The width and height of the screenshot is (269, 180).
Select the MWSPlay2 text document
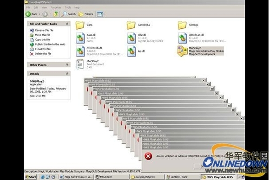click(x=80, y=64)
